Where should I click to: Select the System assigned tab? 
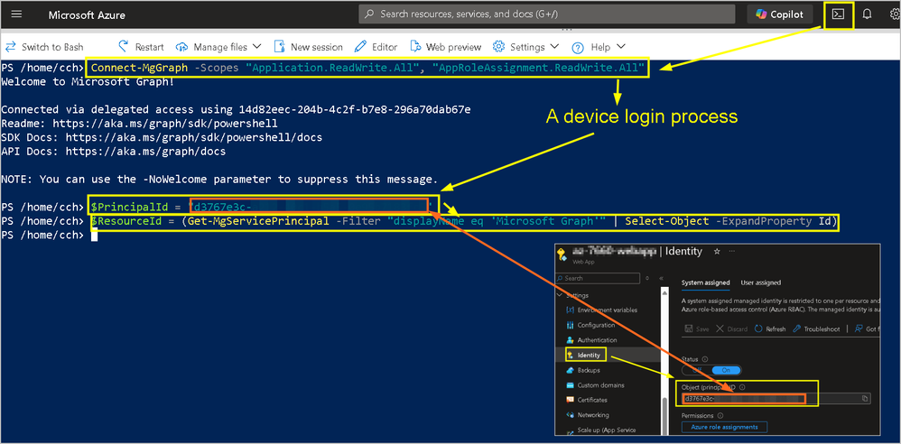pos(706,282)
